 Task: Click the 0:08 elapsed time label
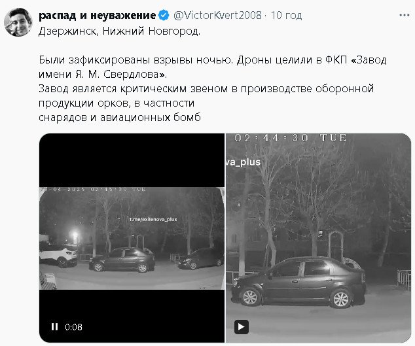click(x=73, y=327)
